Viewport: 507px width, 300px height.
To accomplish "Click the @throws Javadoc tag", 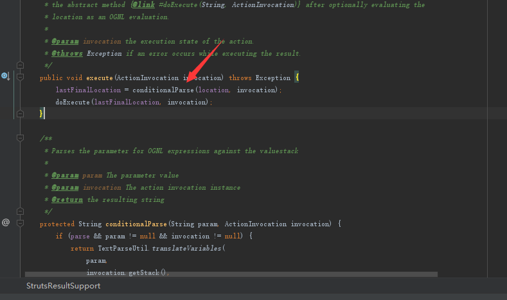I will pos(67,53).
